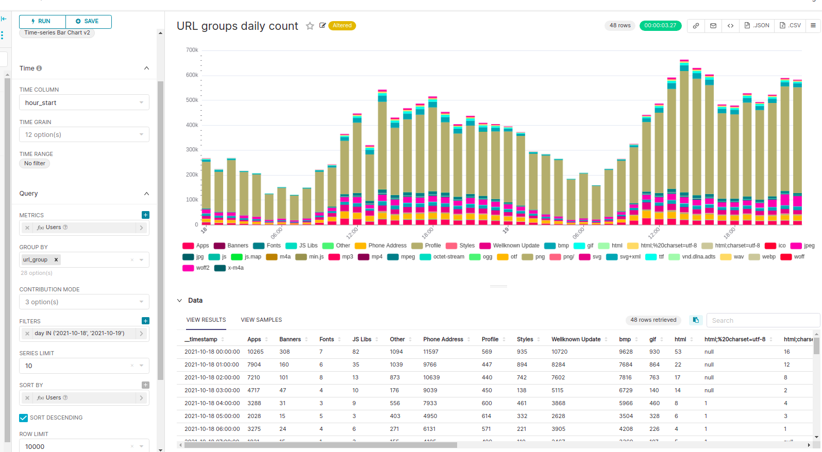The image size is (822, 452).
Task: Export results as .CSV
Action: [x=790, y=26]
